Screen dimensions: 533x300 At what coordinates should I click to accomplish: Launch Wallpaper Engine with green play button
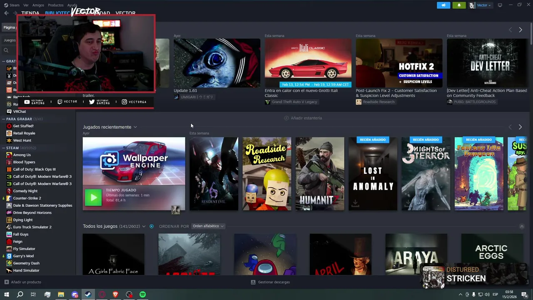93,198
